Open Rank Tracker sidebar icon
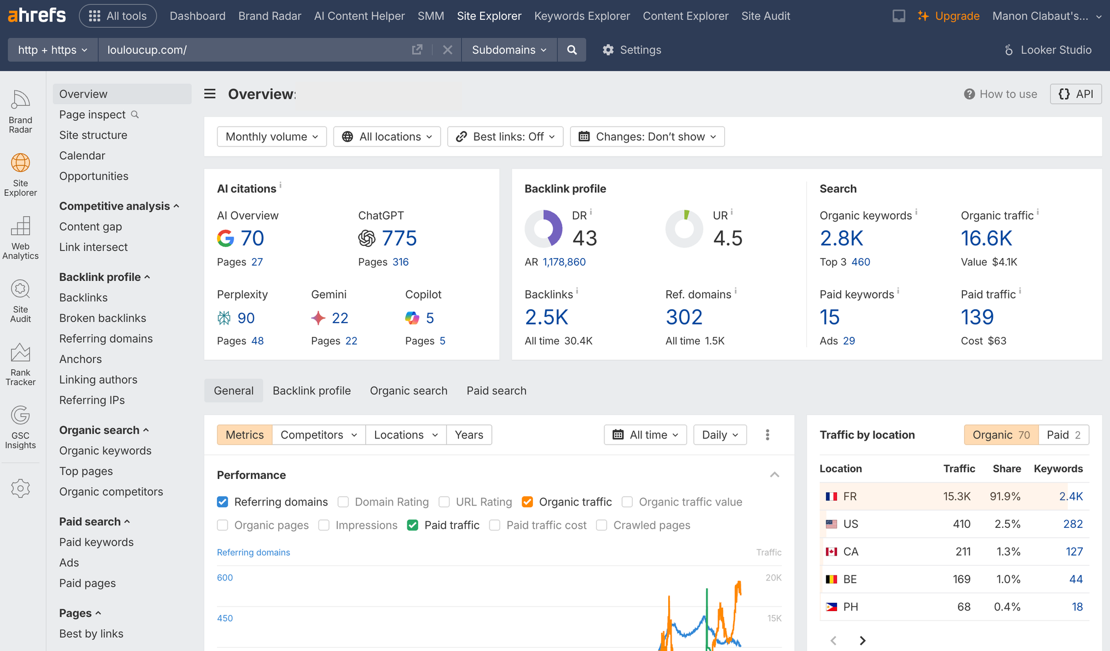This screenshot has height=651, width=1110. 21,364
